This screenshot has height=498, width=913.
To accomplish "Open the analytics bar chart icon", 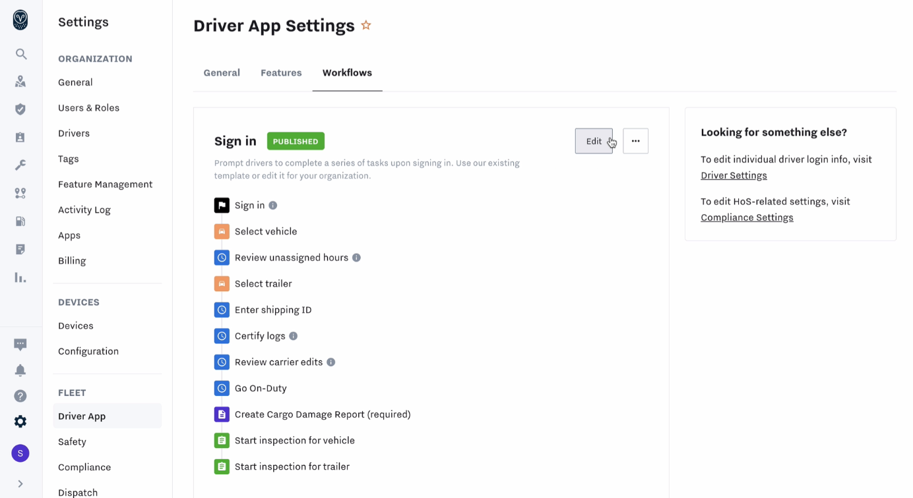I will click(x=20, y=277).
